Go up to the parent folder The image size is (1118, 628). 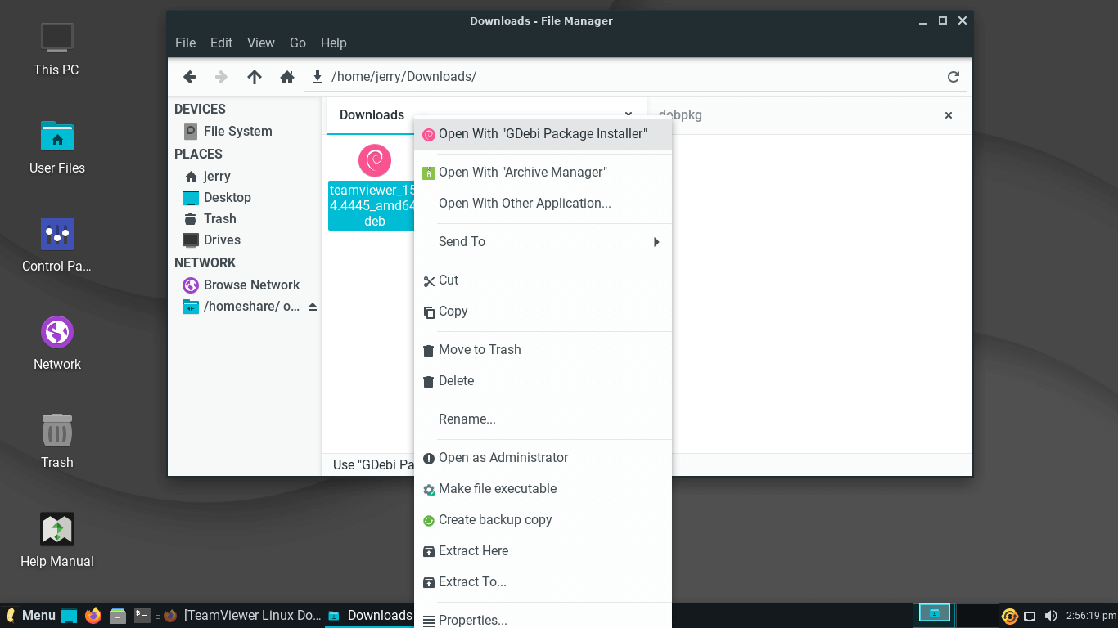(x=255, y=77)
